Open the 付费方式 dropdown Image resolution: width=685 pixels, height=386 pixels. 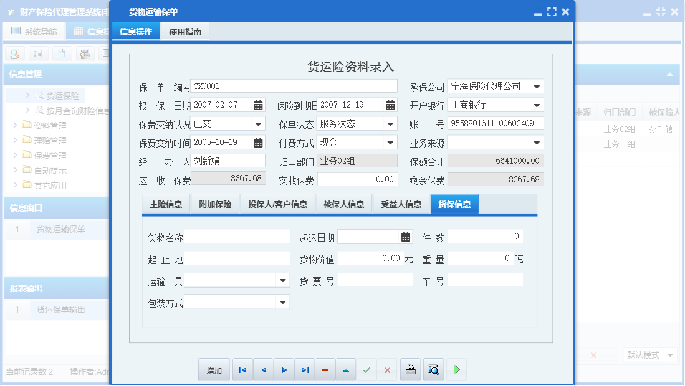(390, 142)
